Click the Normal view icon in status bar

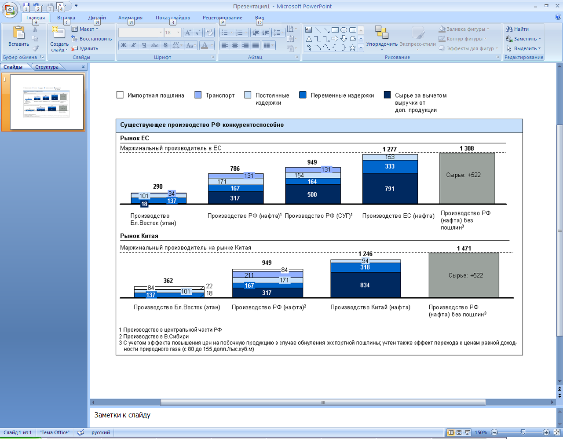pyautogui.click(x=451, y=432)
